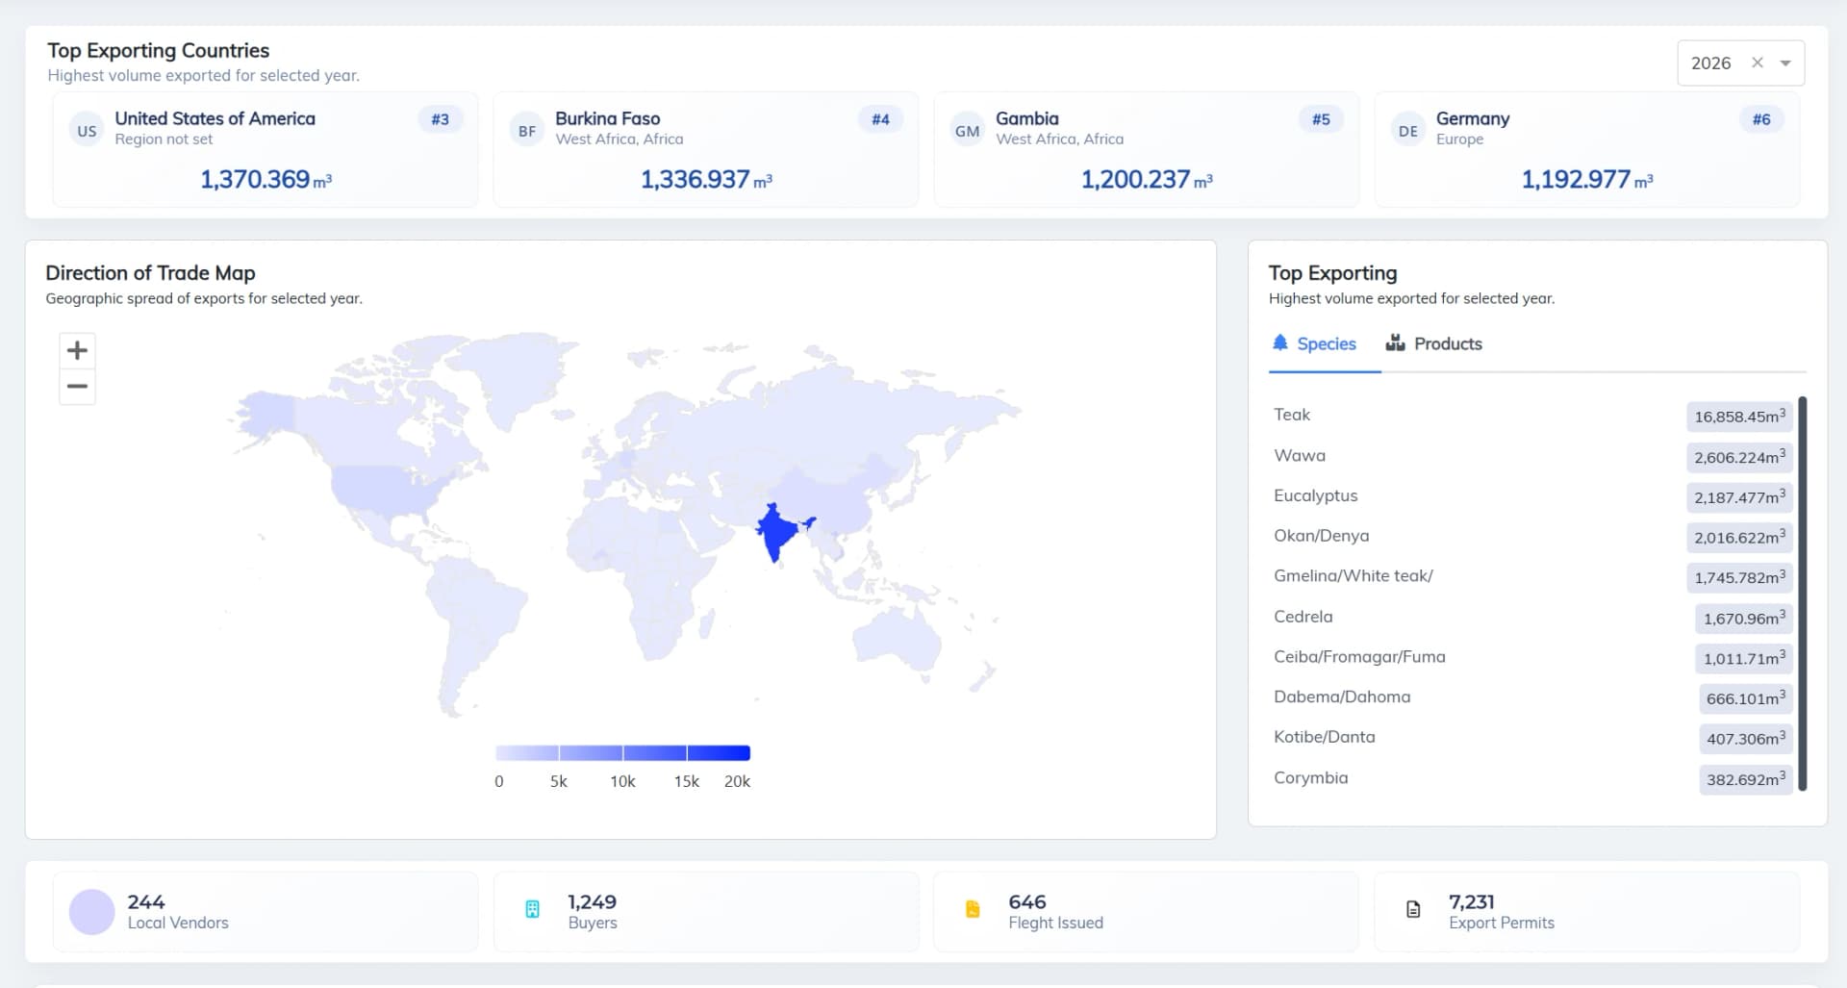The width and height of the screenshot is (1847, 988).
Task: Select the Cedrela species row
Action: (1531, 618)
